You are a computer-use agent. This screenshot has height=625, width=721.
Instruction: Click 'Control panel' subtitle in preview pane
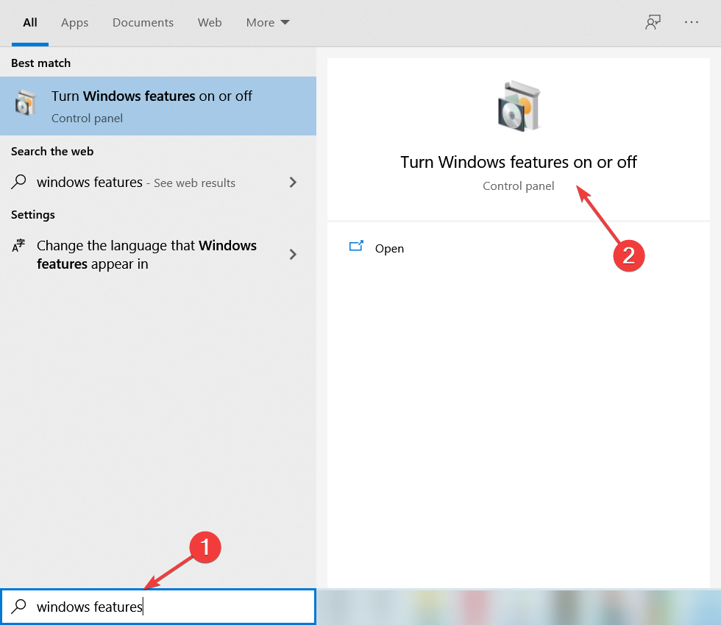519,186
